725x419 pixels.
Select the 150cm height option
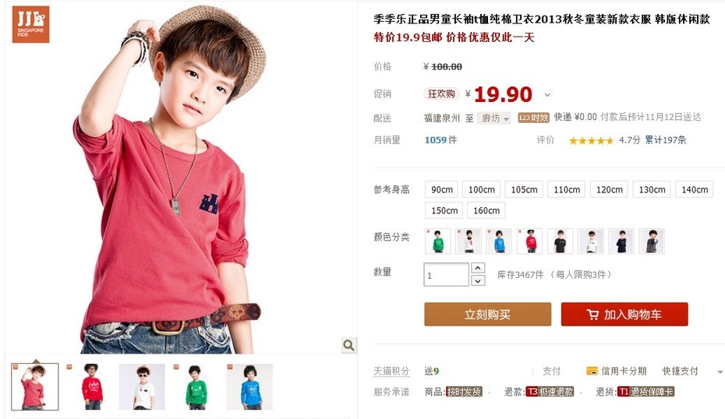444,210
